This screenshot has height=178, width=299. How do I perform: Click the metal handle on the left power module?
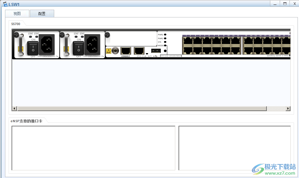(21, 45)
